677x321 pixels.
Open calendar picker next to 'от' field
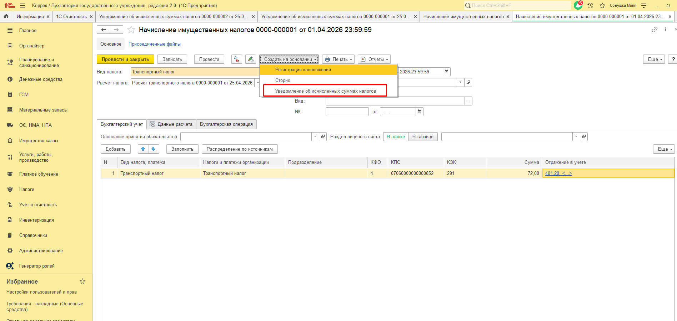[420, 112]
